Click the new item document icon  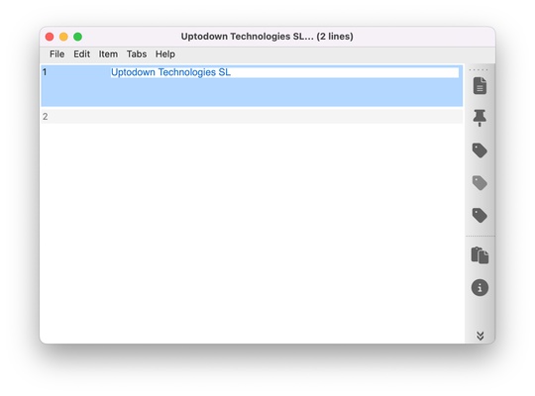pyautogui.click(x=480, y=85)
